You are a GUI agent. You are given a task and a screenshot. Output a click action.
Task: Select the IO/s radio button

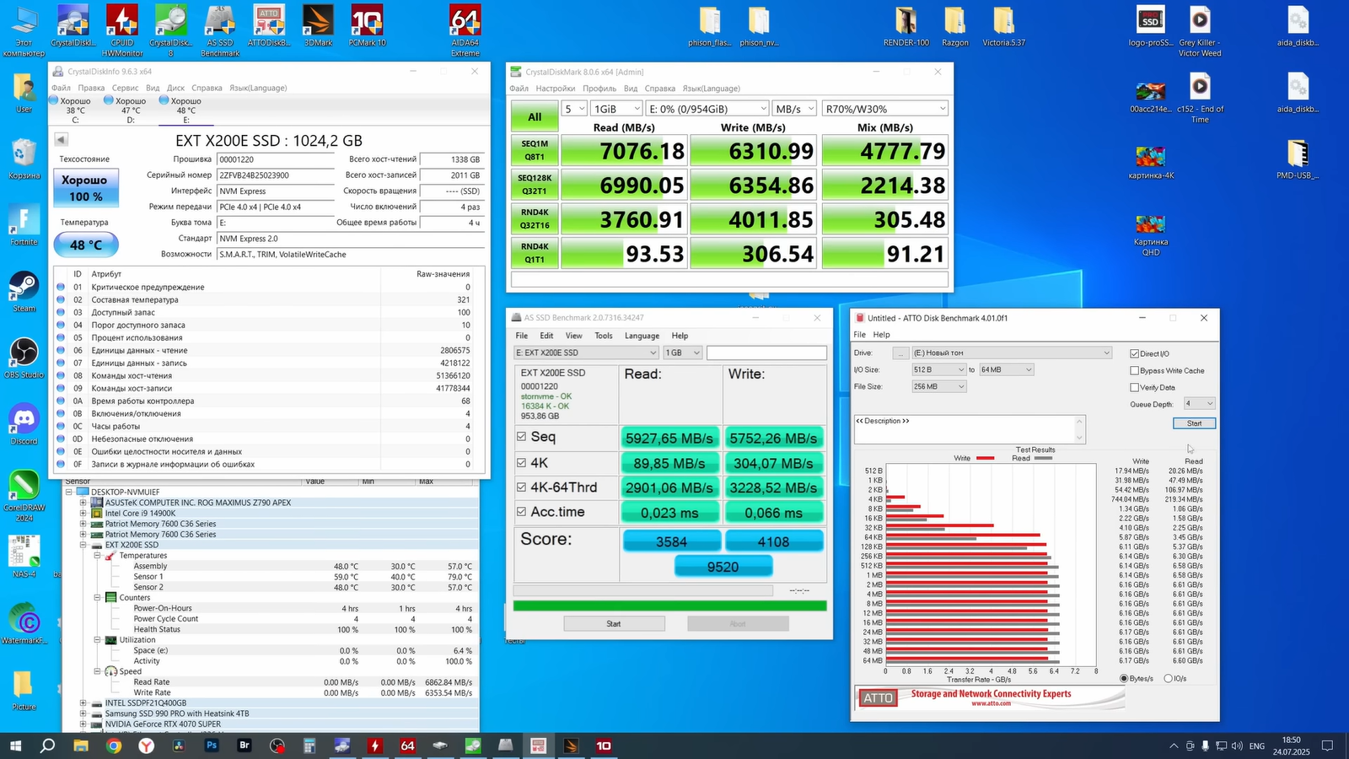point(1168,679)
